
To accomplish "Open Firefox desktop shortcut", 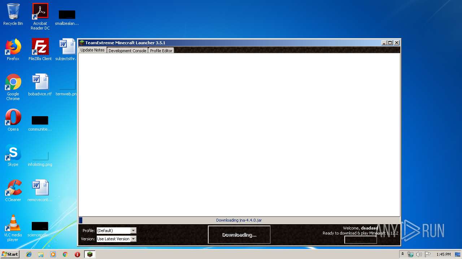I will (x=13, y=50).
